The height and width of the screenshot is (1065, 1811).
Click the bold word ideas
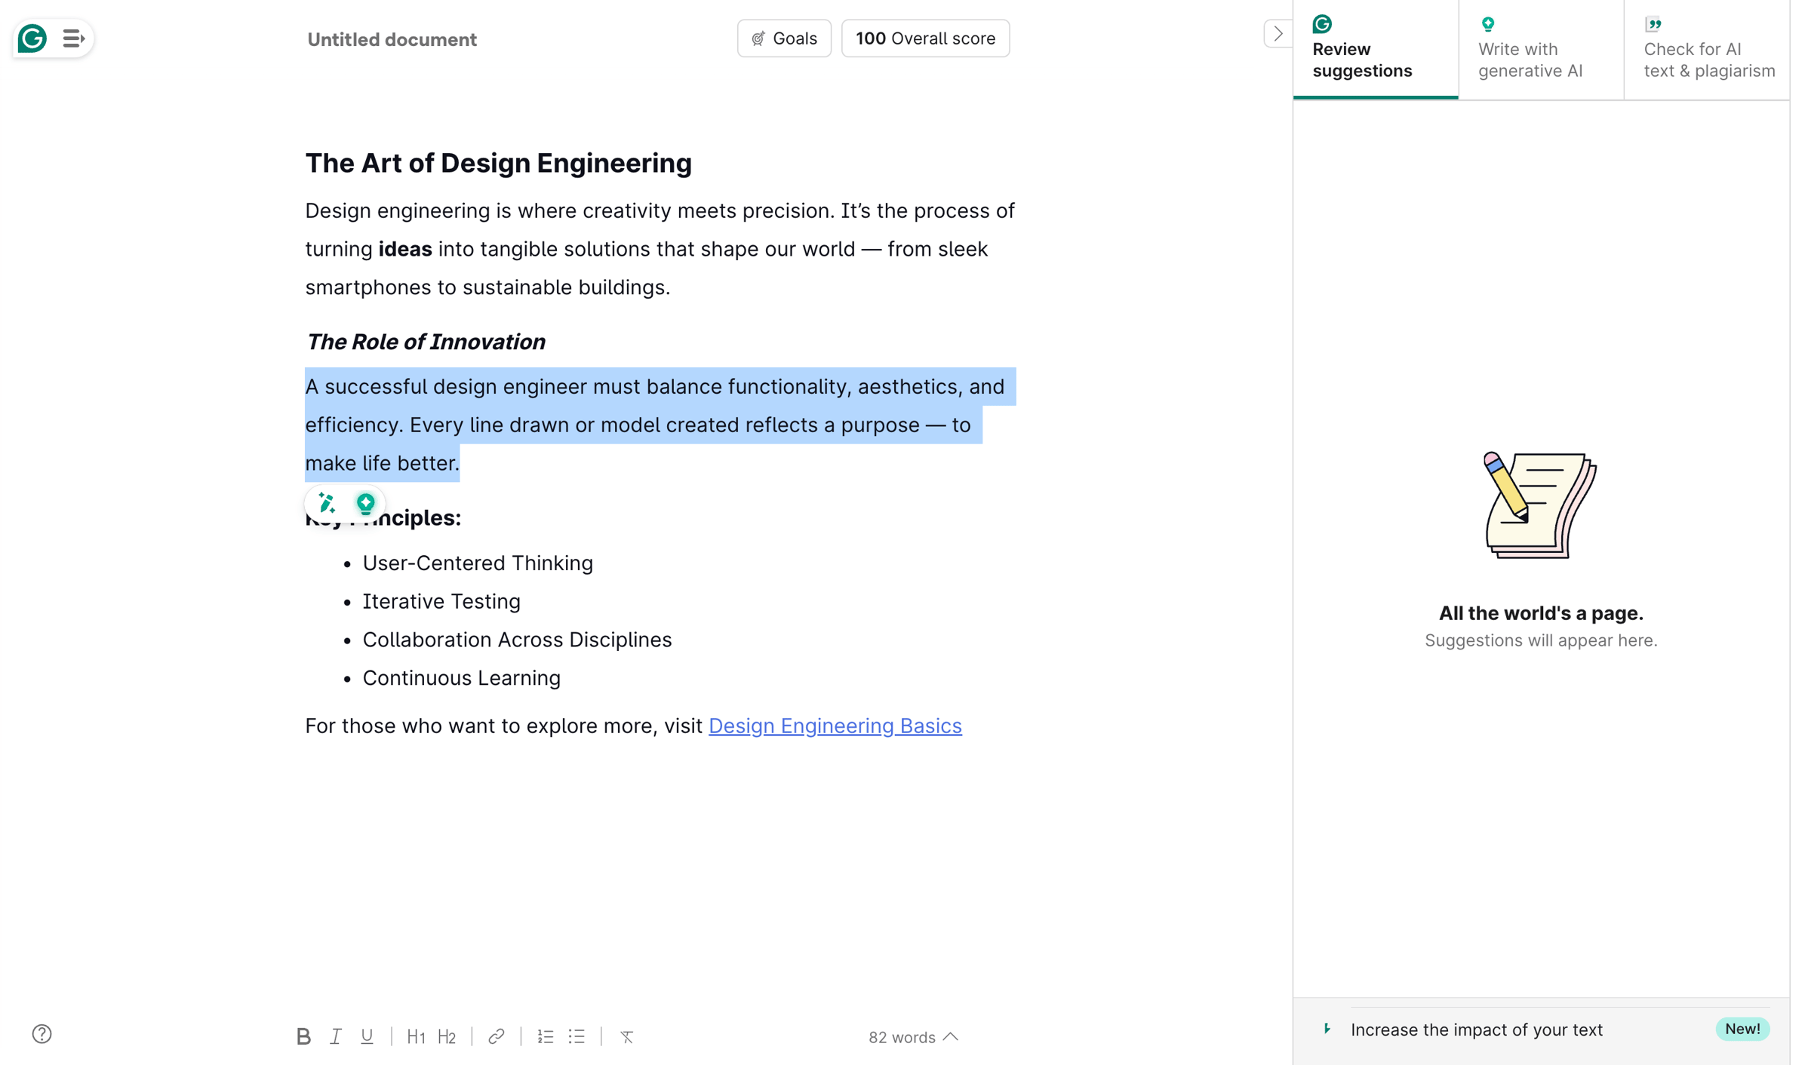pyautogui.click(x=405, y=249)
